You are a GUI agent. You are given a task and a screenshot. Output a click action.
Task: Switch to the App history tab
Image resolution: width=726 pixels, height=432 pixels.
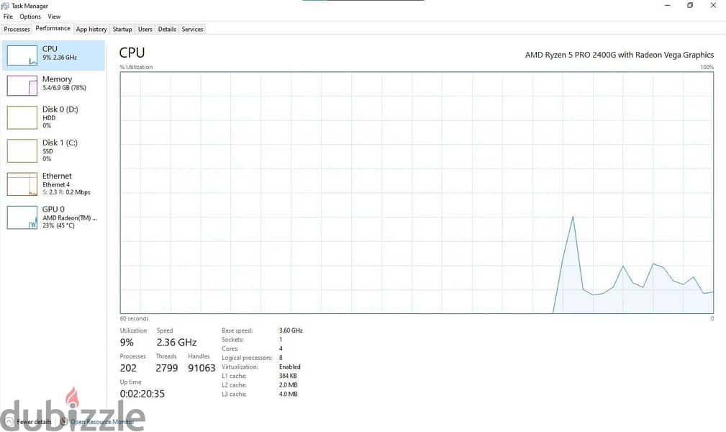[91, 30]
